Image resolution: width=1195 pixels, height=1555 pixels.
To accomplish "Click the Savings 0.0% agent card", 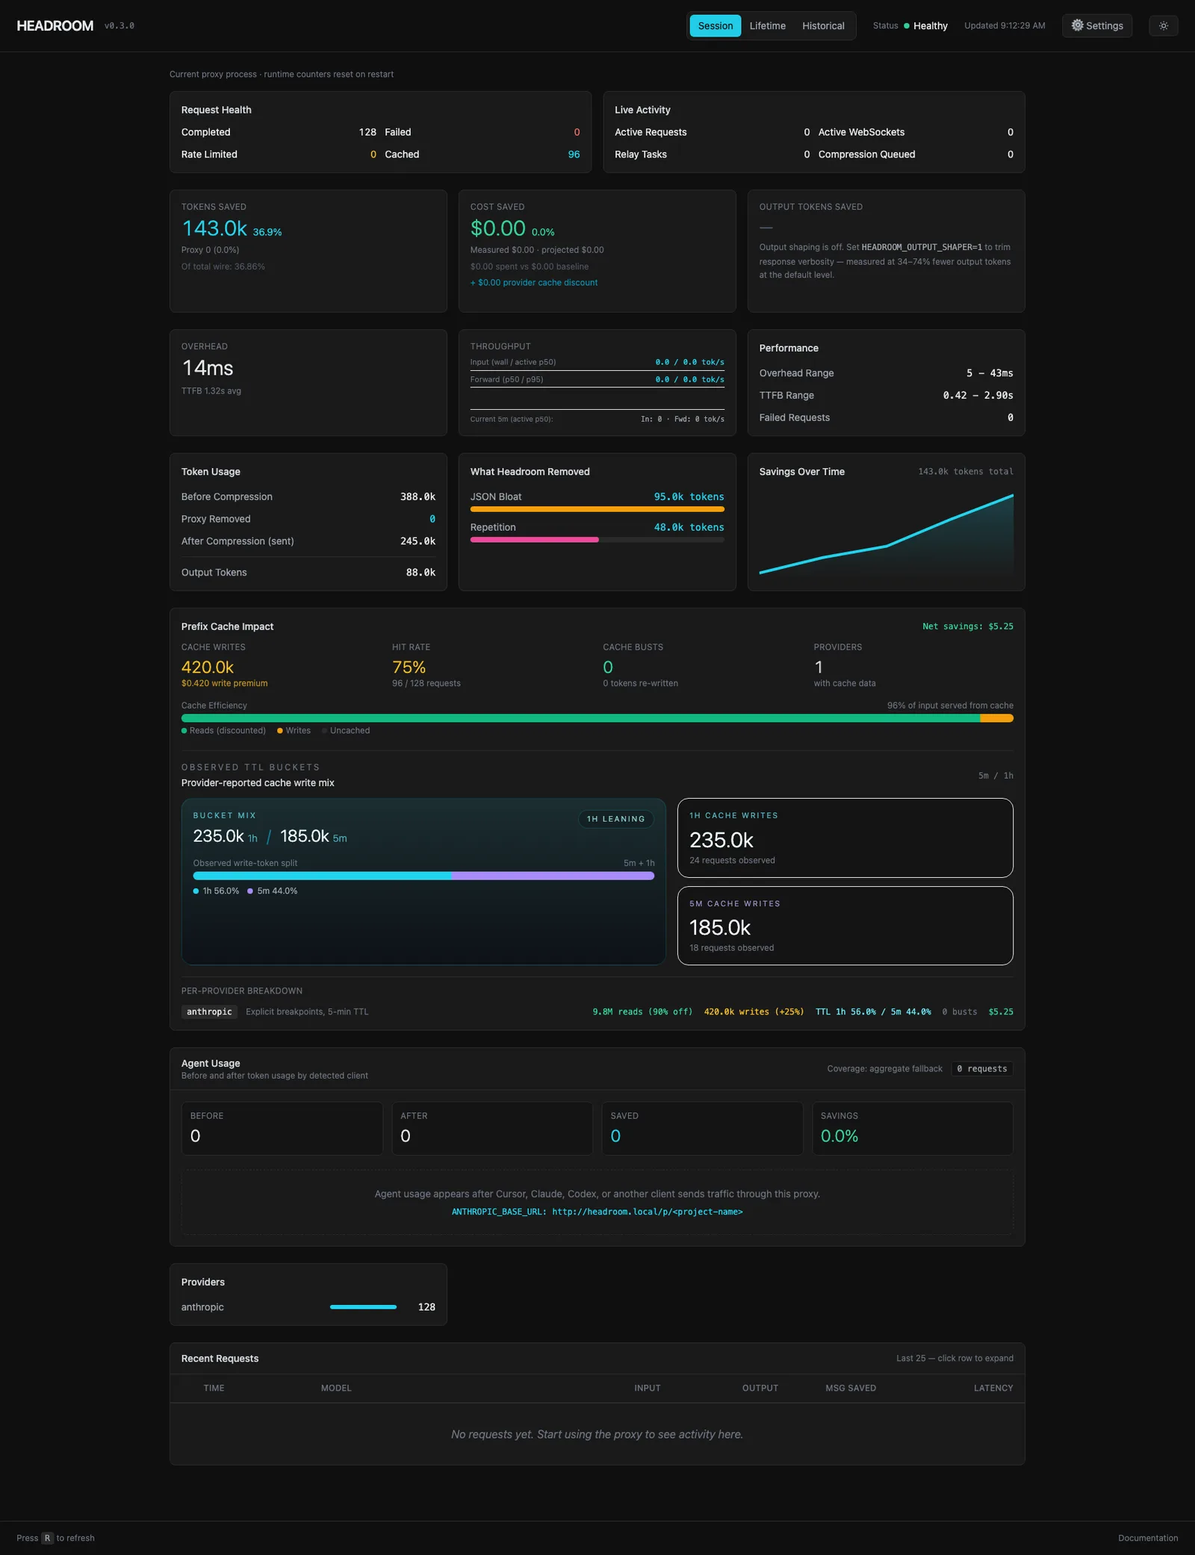I will pos(913,1129).
